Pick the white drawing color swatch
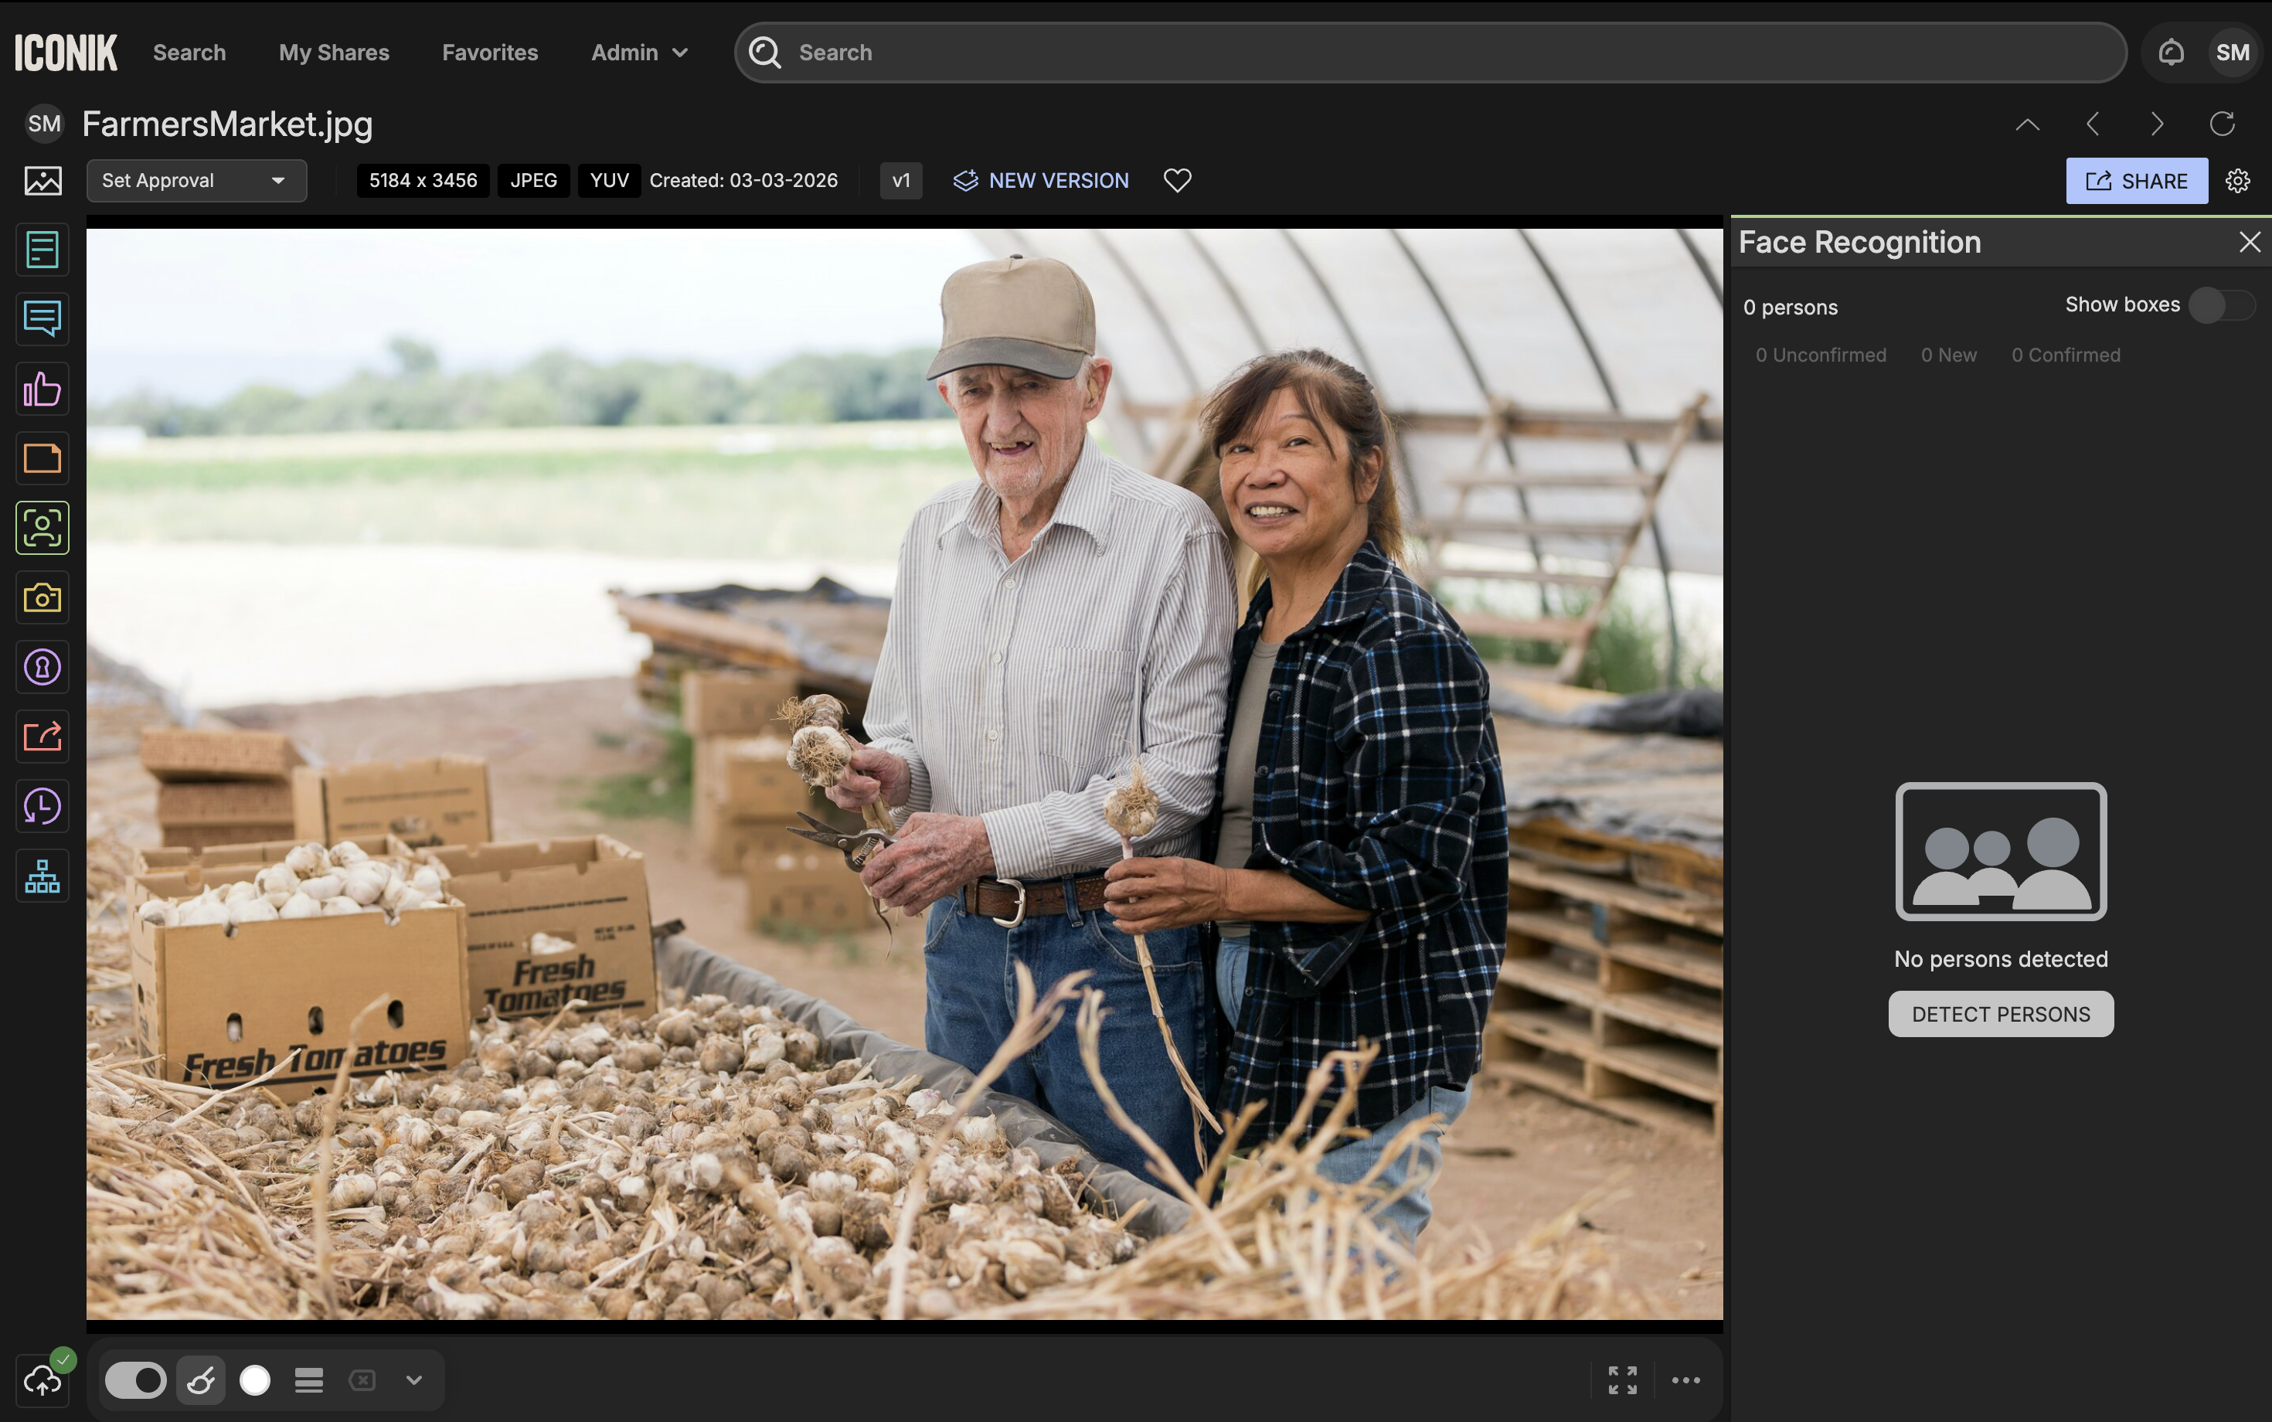The image size is (2272, 1422). click(255, 1379)
